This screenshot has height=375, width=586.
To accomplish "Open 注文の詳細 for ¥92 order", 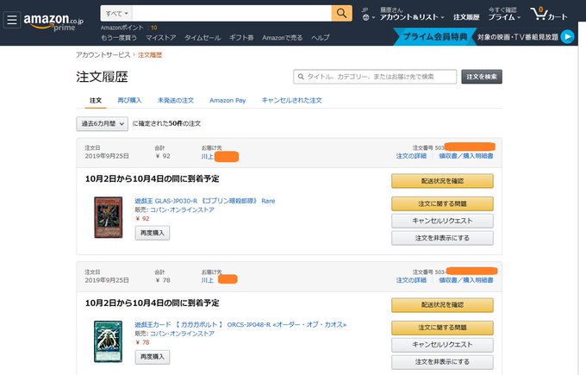I will [411, 156].
